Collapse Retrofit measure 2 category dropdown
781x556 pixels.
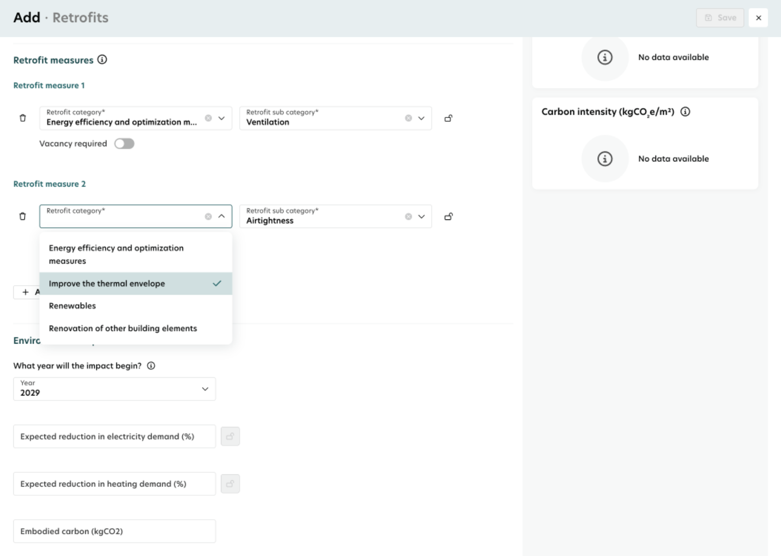221,216
